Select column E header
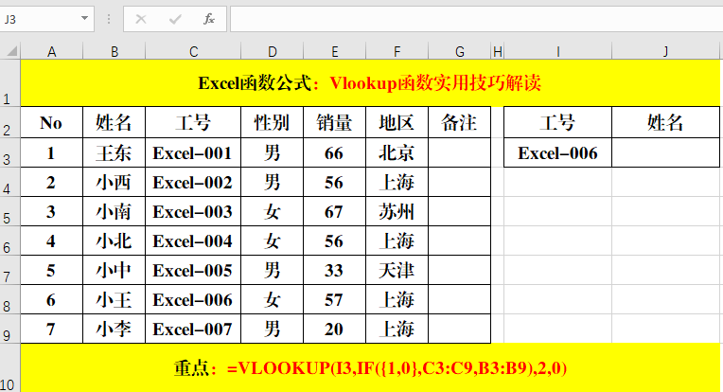The height and width of the screenshot is (392, 723). point(335,52)
